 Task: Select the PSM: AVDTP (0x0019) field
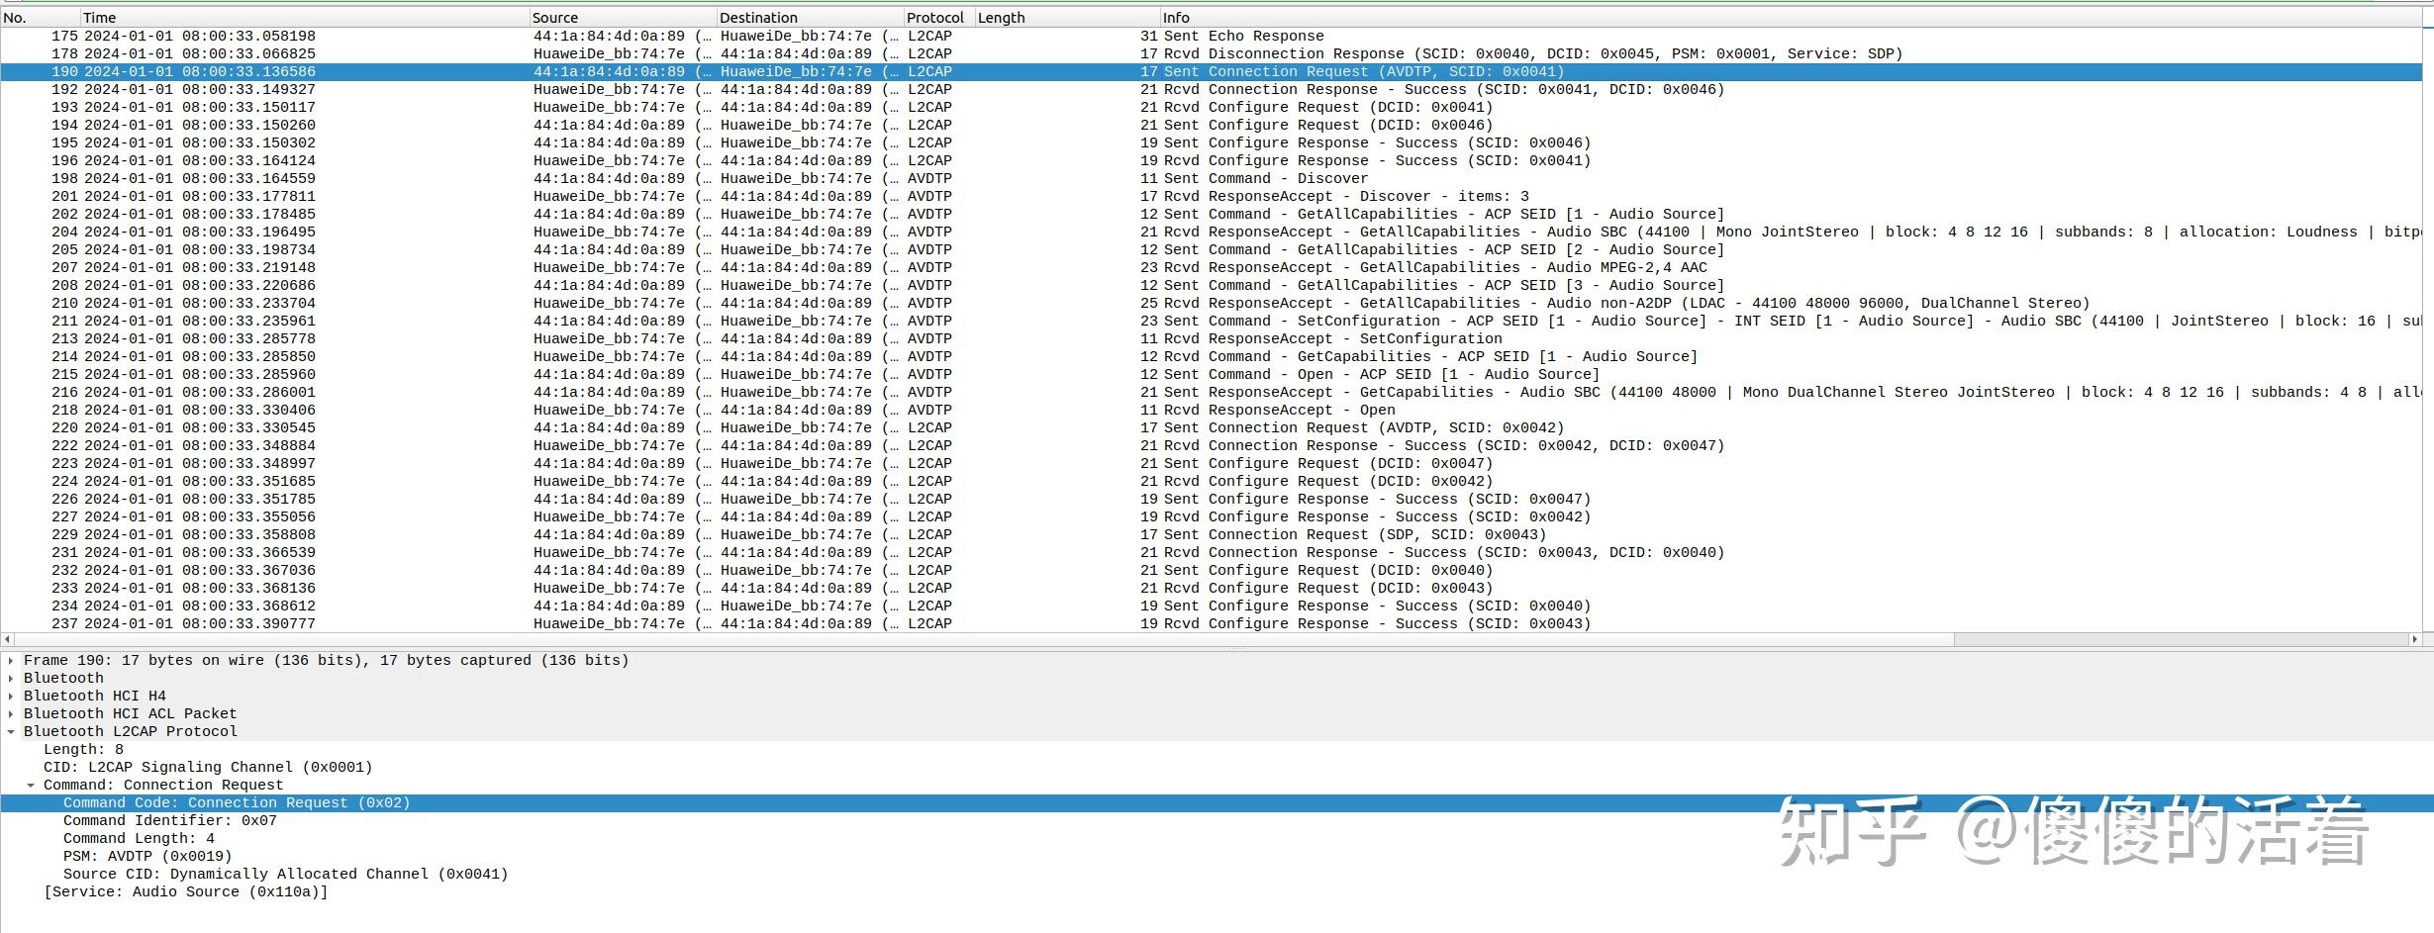[x=147, y=857]
